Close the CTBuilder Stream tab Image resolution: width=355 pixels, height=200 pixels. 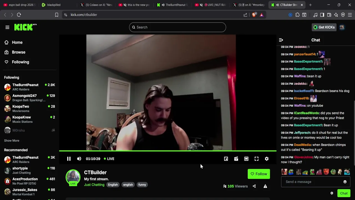pyautogui.click(x=302, y=5)
